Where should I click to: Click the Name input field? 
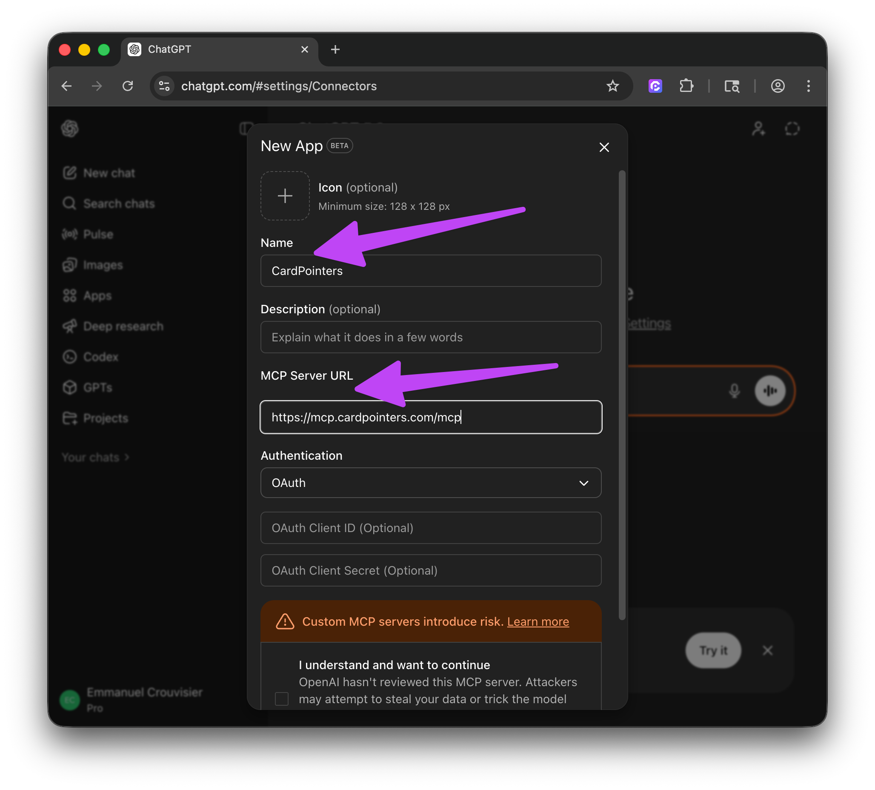431,271
